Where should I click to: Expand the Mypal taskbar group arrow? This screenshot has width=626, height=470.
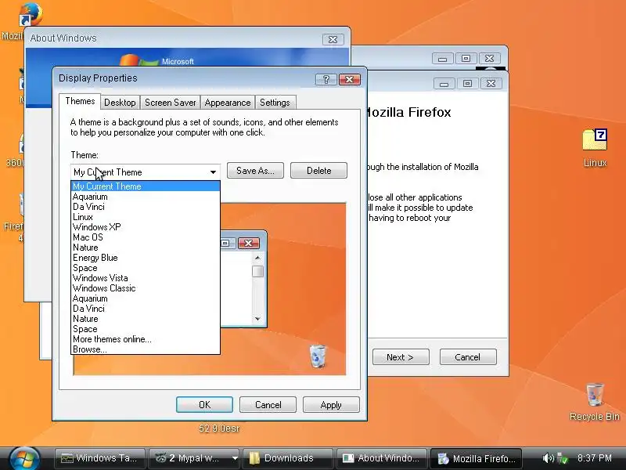point(236,458)
